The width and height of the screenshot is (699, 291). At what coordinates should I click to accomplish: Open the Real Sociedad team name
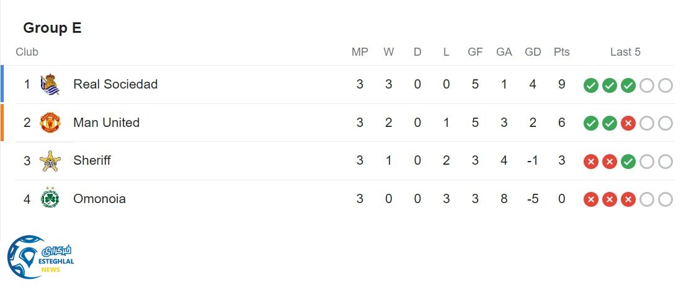click(x=115, y=84)
